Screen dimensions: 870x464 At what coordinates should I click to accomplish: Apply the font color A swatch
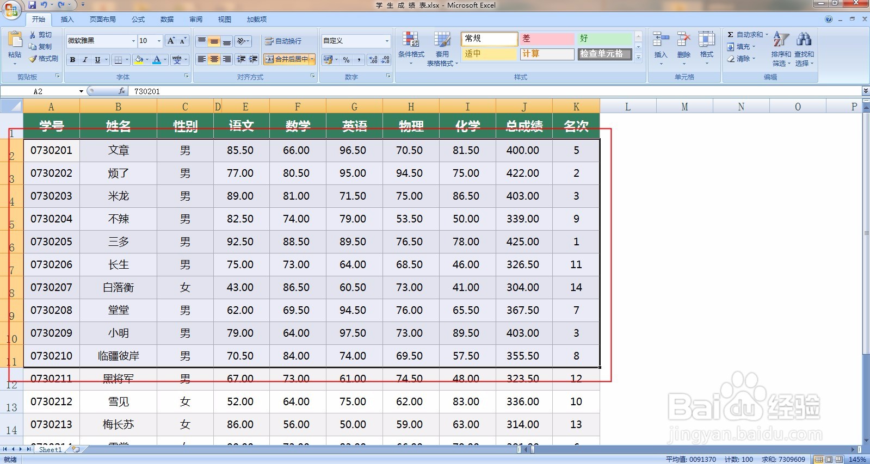coord(157,60)
